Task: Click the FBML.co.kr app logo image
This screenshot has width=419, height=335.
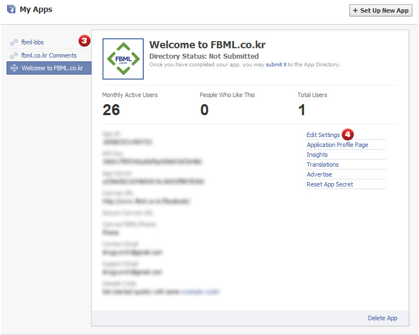Action: click(x=123, y=59)
